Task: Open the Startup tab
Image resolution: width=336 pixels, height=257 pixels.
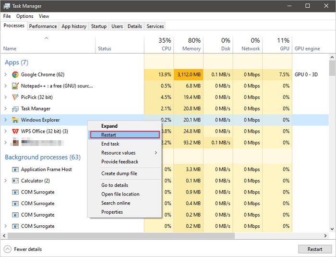Action: coord(99,26)
